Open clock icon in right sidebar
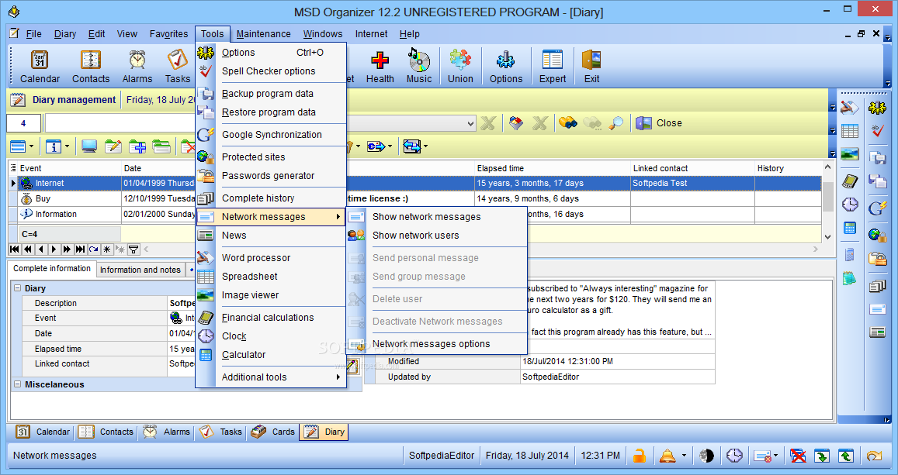The image size is (898, 475). click(850, 204)
